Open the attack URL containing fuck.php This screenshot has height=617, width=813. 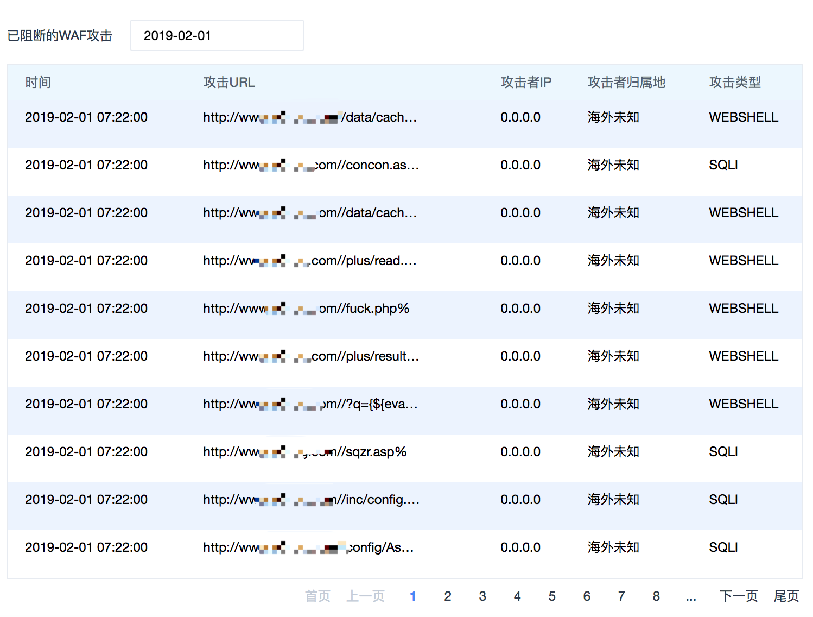click(306, 308)
